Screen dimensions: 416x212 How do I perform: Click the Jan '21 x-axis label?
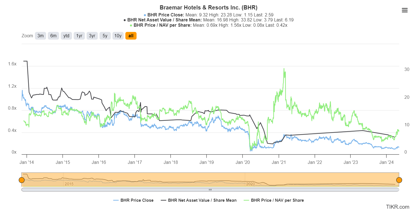278,162
